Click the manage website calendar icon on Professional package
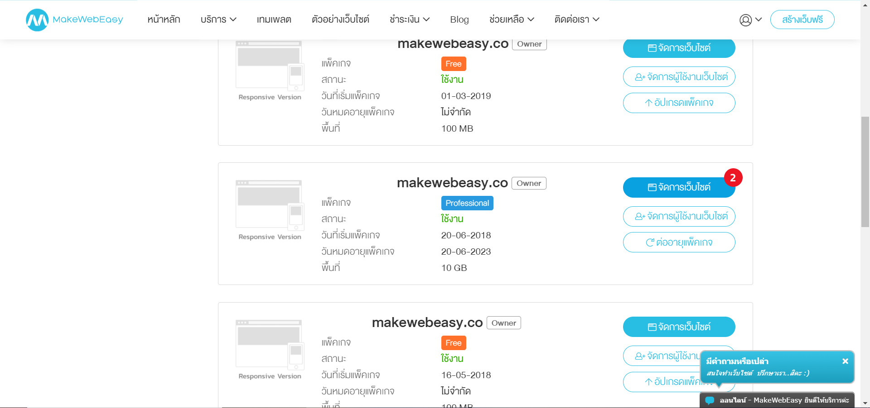 [652, 187]
